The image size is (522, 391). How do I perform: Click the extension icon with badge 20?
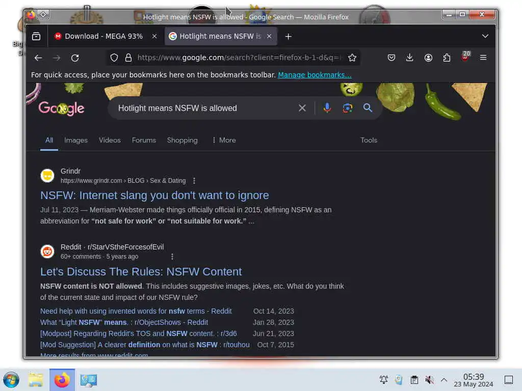tap(465, 57)
